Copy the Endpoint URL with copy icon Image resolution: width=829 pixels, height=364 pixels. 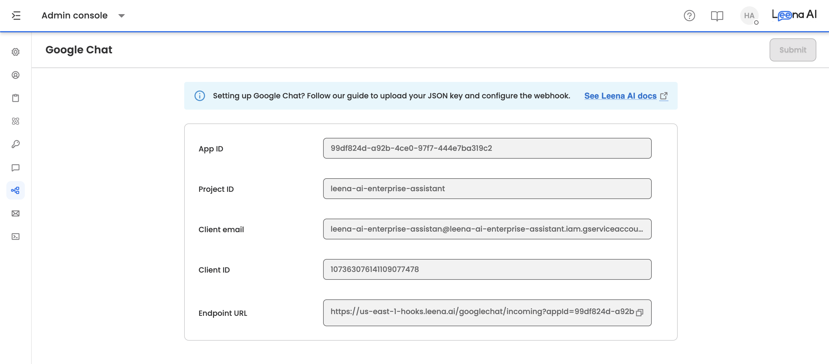pyautogui.click(x=640, y=312)
